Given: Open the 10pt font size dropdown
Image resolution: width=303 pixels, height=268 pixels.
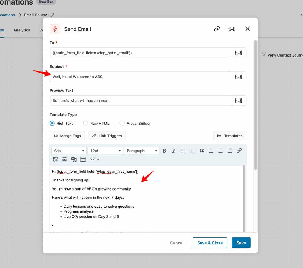Looking at the screenshot, I should pyautogui.click(x=105, y=151).
